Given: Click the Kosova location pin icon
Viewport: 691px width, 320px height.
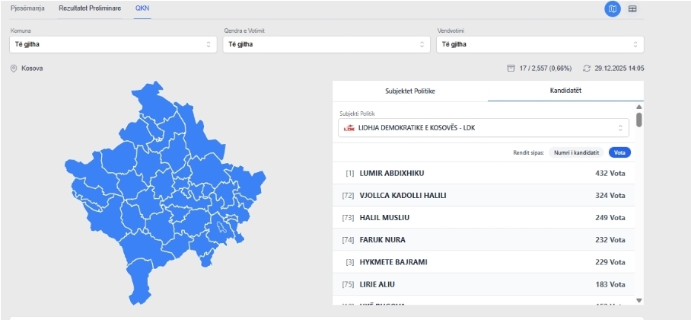Looking at the screenshot, I should [x=14, y=69].
